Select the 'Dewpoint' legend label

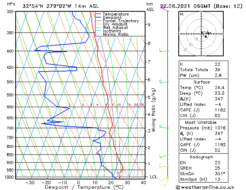112,18
